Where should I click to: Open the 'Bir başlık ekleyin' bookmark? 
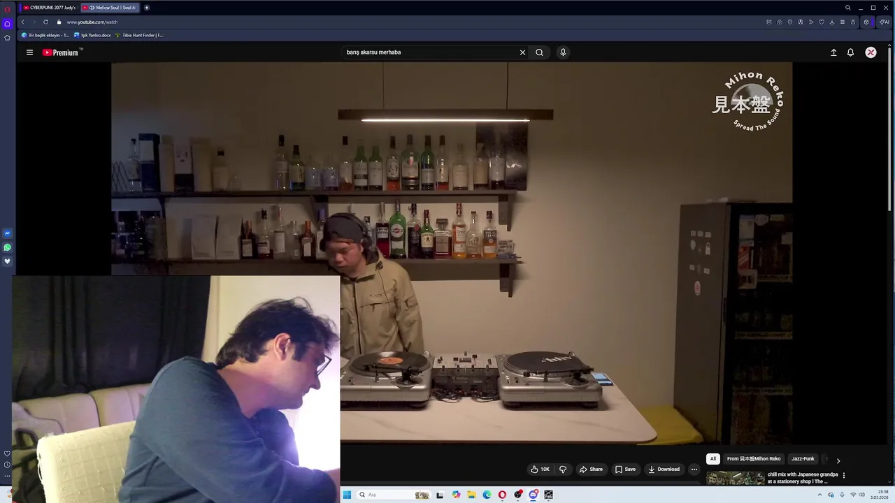coord(45,35)
